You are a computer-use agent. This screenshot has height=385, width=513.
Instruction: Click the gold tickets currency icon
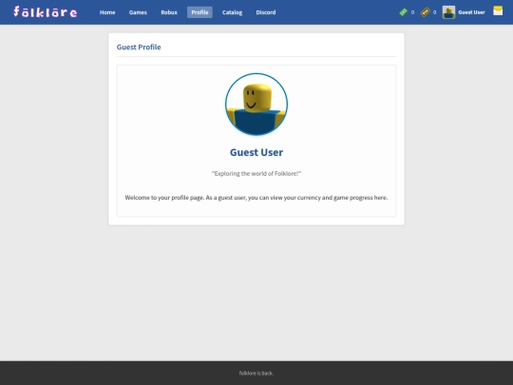(x=425, y=12)
